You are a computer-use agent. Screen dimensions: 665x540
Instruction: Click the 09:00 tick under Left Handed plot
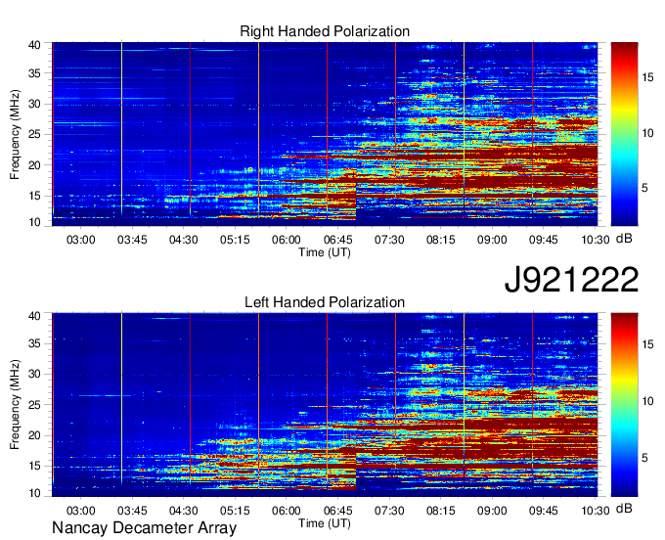(x=492, y=511)
